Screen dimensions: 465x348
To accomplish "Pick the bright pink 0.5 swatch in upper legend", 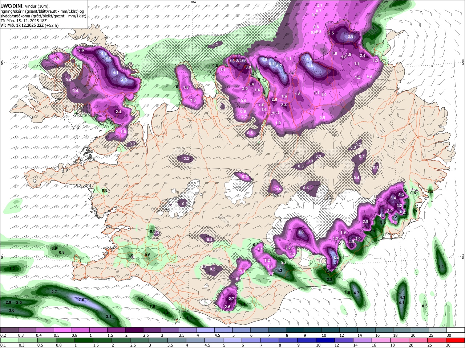I will pos(62,330).
